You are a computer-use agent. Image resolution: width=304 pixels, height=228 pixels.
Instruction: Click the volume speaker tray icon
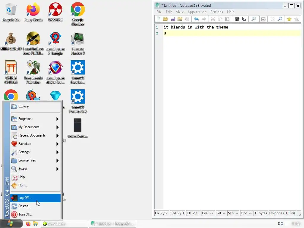tap(280, 224)
